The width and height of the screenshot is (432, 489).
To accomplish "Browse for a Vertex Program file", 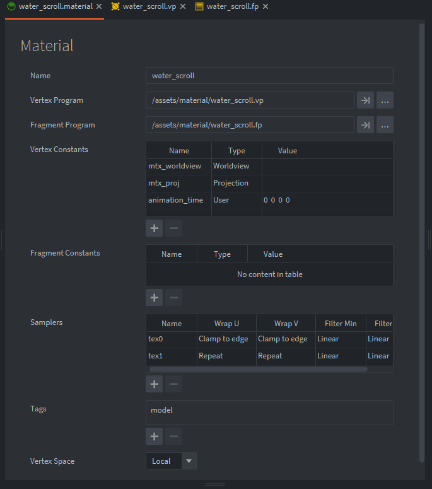I will coord(385,100).
